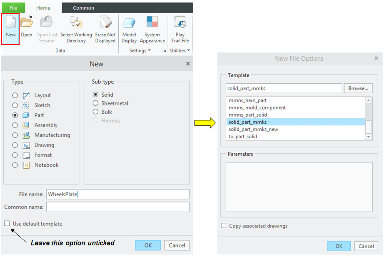Screen dimensions: 384x257
Task: Choose the Sheetmetal sub-type option
Action: 96,103
